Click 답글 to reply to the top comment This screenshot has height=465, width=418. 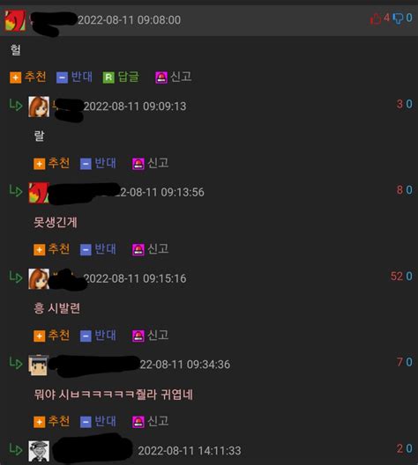click(129, 77)
